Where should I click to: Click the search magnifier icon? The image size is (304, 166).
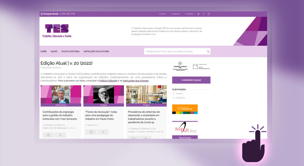[208, 51]
